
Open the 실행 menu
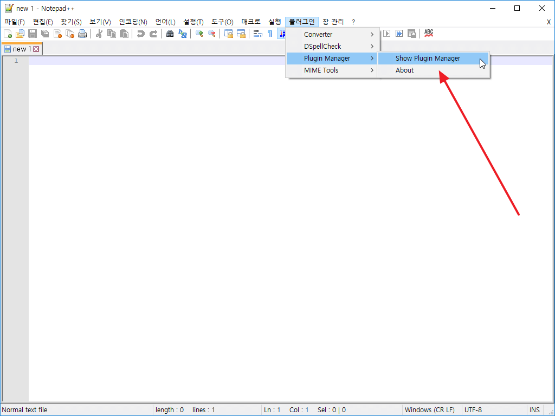275,22
